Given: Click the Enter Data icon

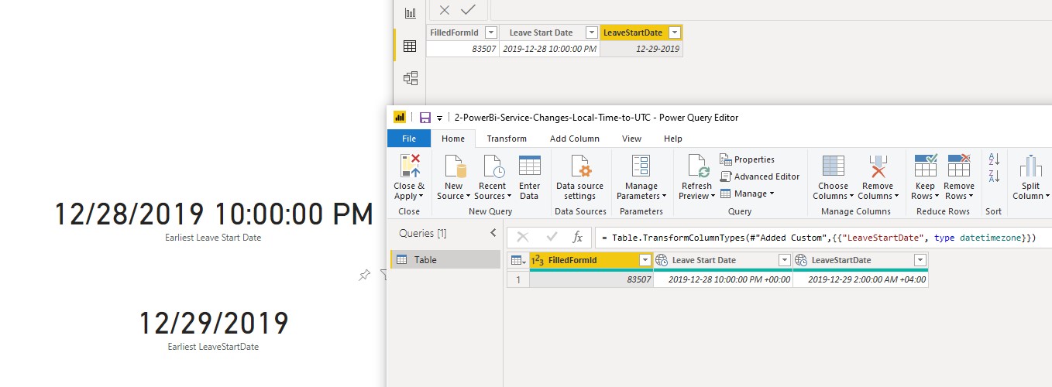Looking at the screenshot, I should click(530, 166).
